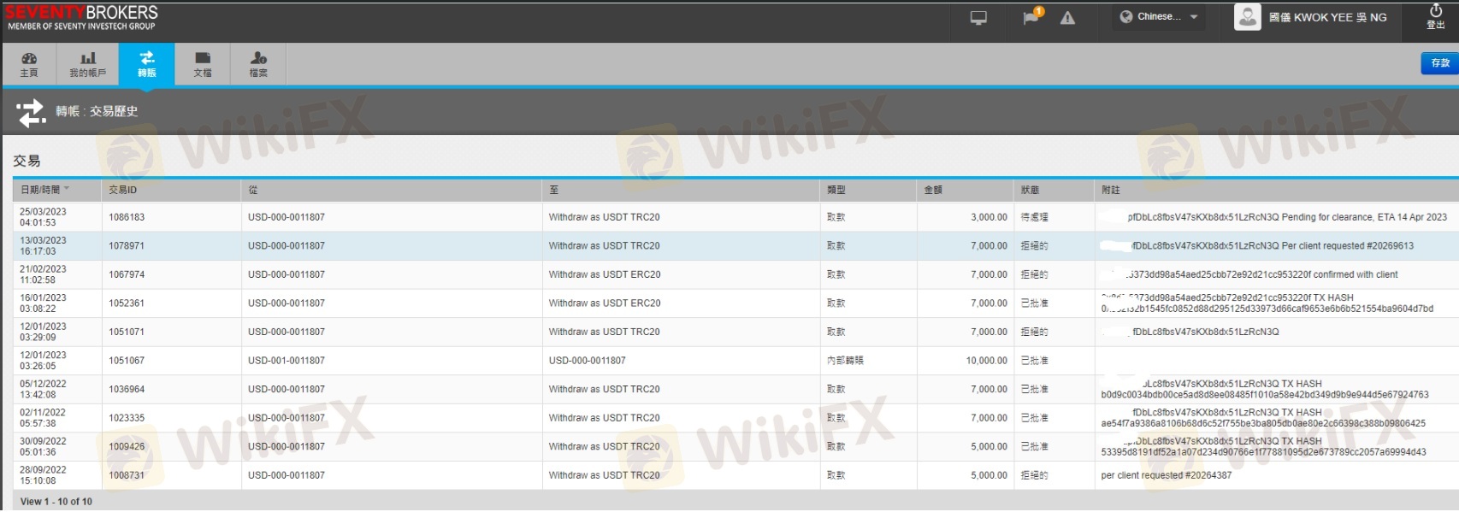Click the monitor display icon in header
Viewport: 1459px width, 512px height.
click(978, 18)
